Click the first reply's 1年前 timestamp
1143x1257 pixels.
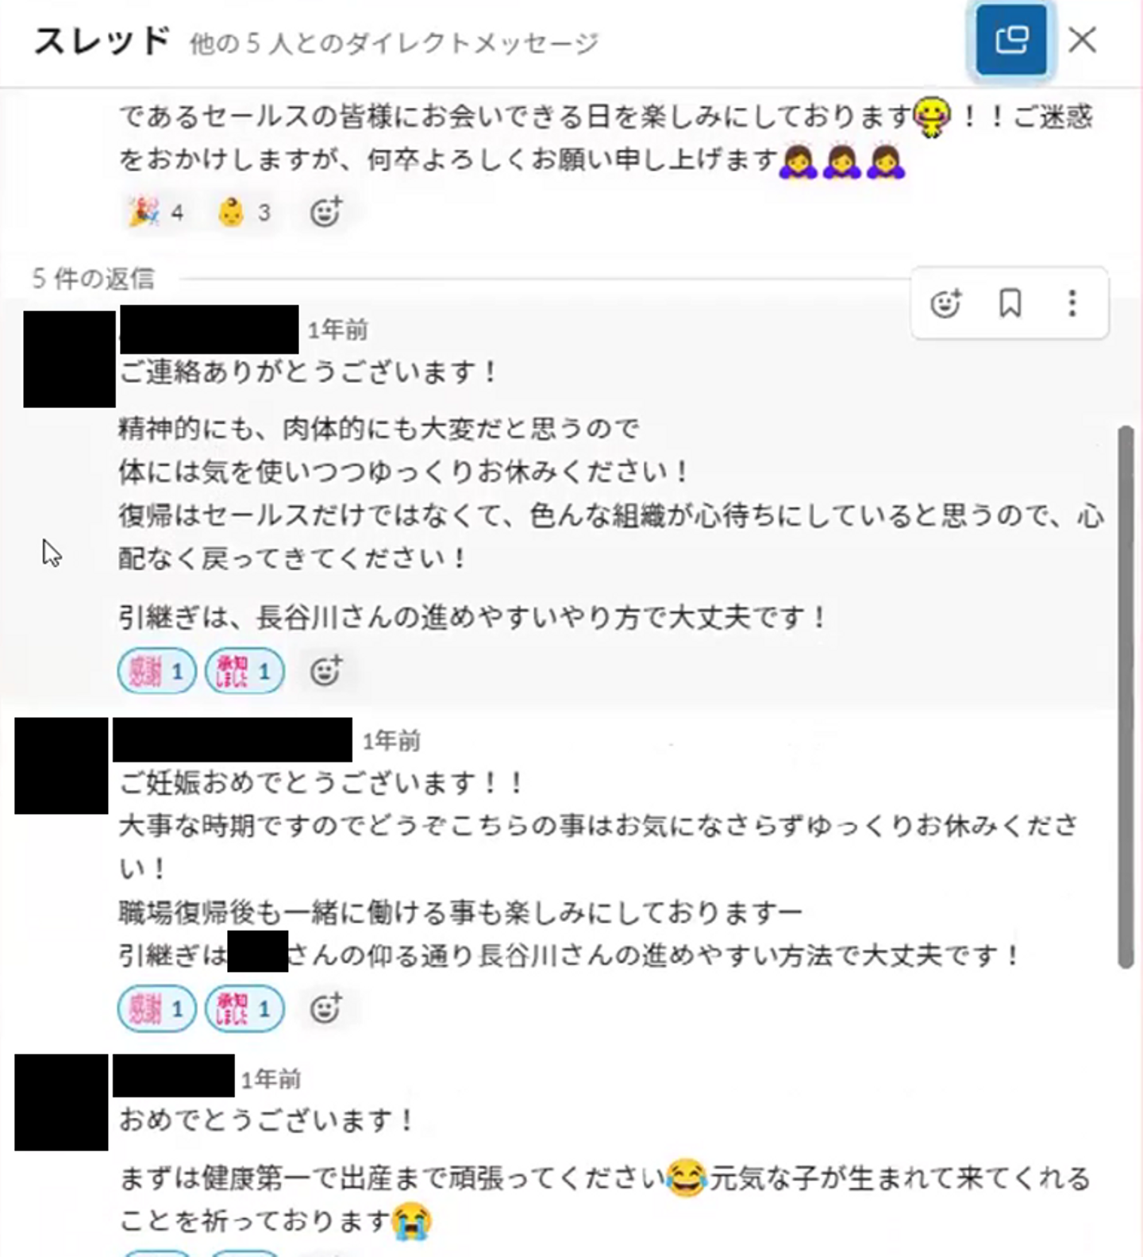pos(337,330)
